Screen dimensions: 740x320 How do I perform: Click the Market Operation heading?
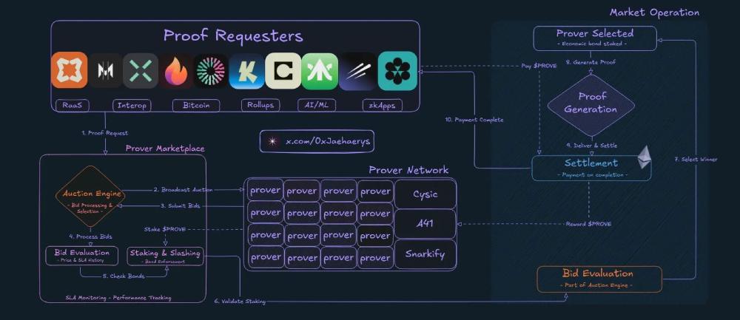655,13
